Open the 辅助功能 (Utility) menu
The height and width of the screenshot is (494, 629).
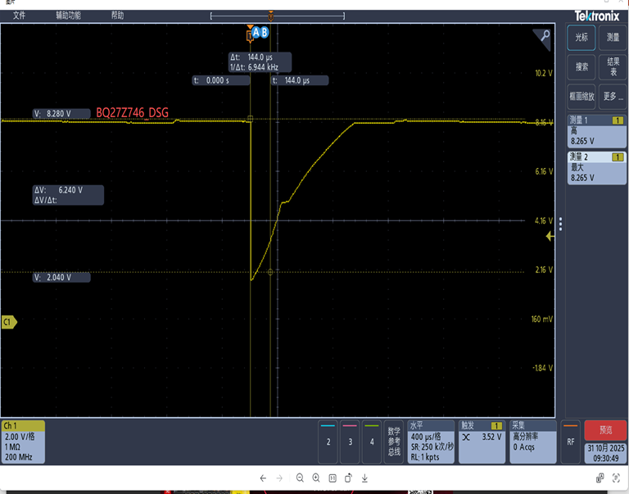coord(68,16)
